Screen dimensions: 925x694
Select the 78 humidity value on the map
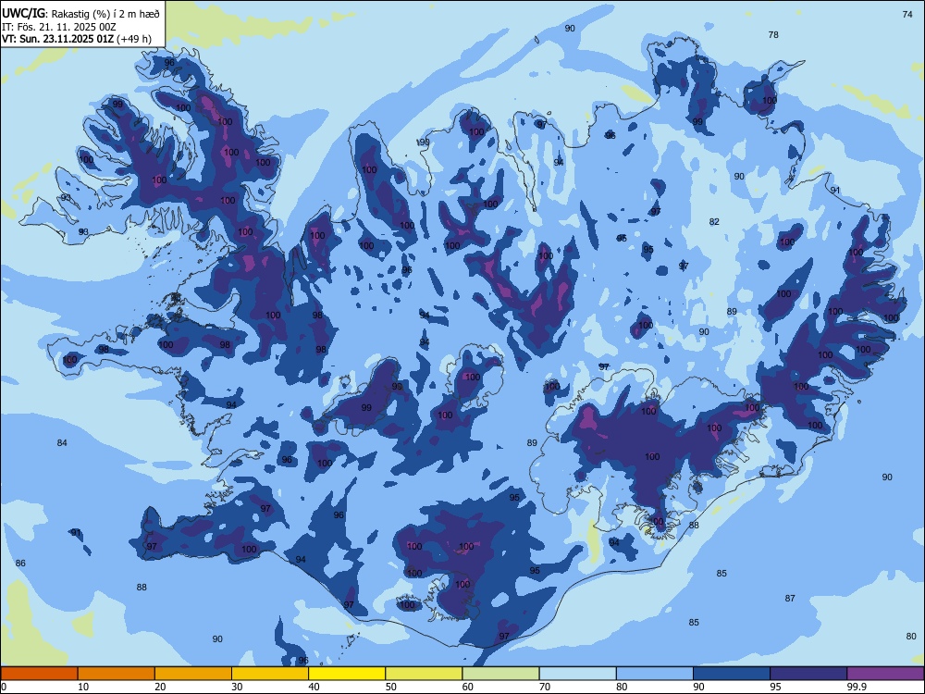[773, 35]
